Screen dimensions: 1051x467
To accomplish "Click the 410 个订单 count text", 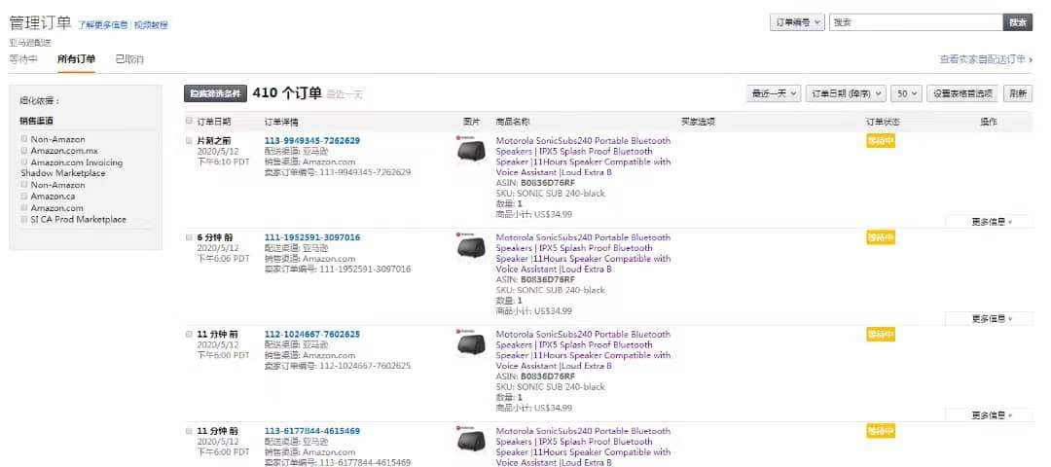I will 287,93.
